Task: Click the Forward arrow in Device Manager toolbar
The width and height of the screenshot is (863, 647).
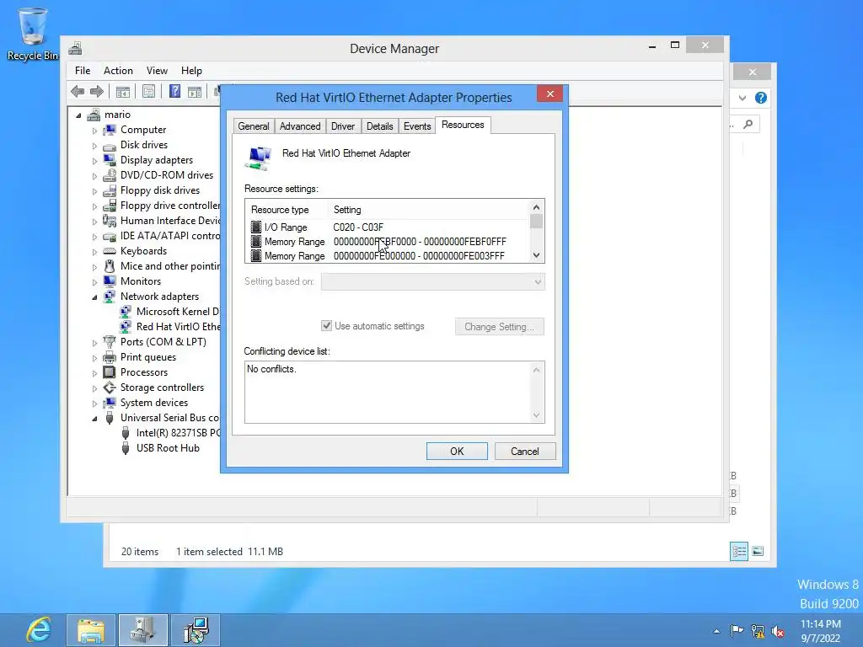Action: (97, 91)
